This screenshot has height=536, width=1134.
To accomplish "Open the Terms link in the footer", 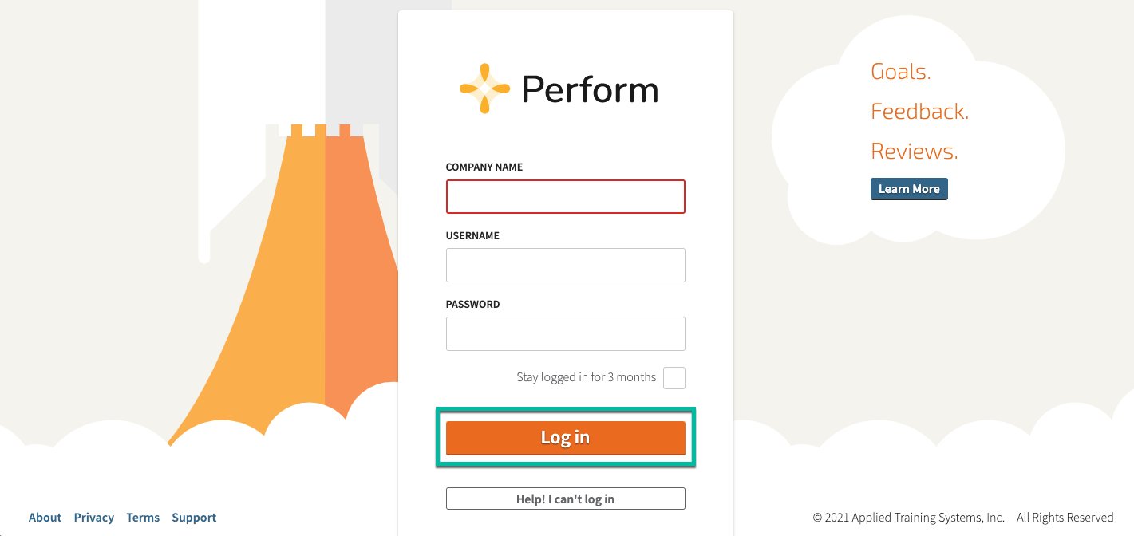I will pos(143,518).
